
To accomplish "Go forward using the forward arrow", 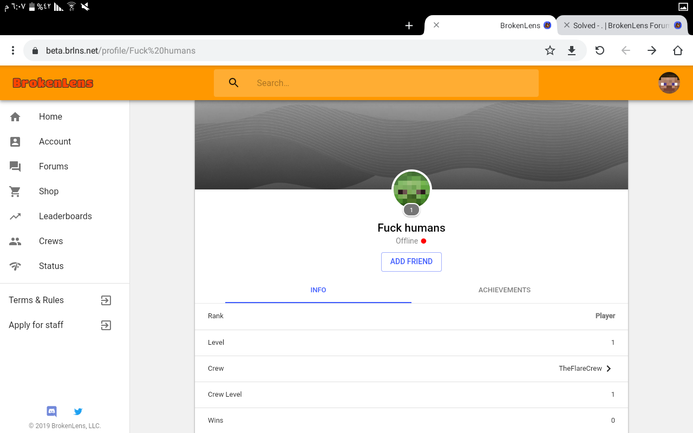I will pyautogui.click(x=652, y=50).
